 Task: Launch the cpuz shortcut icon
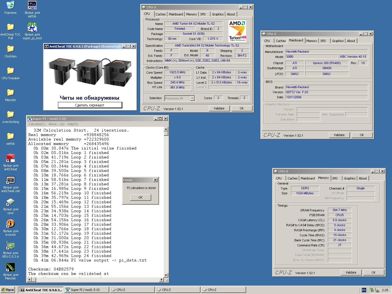[x=10, y=202]
